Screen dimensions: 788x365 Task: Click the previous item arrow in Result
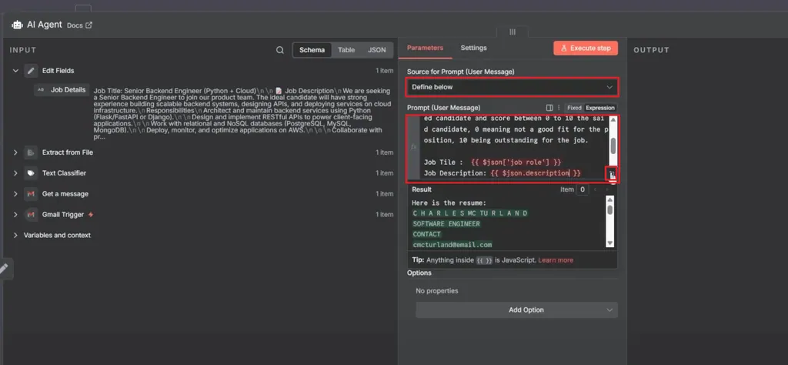[595, 189]
